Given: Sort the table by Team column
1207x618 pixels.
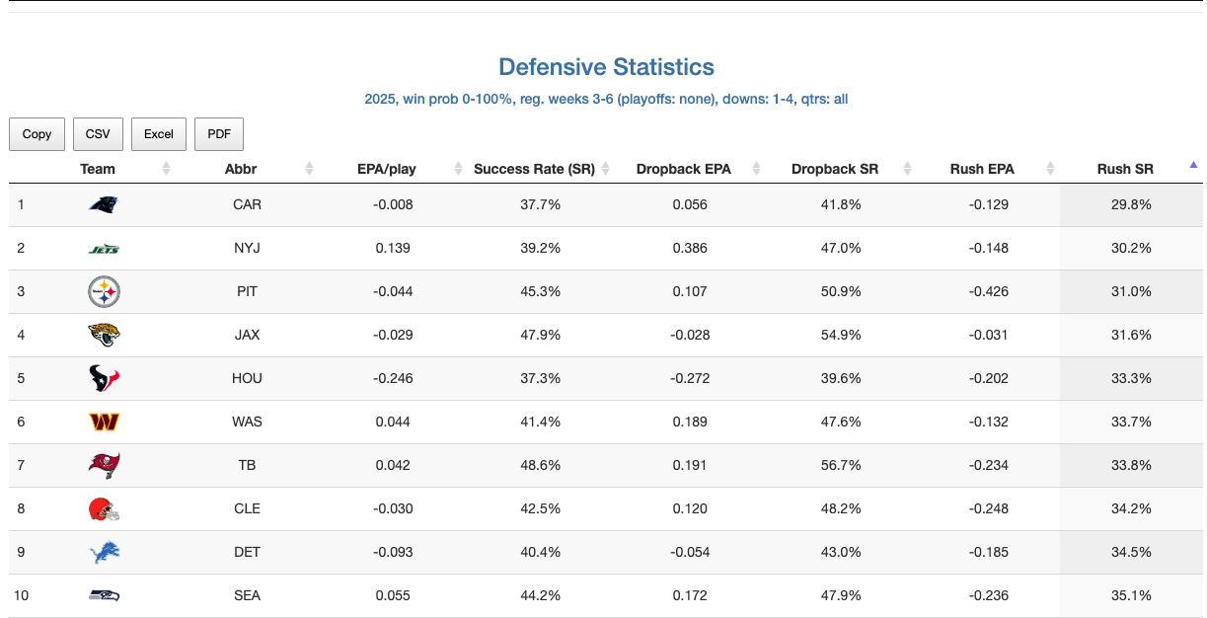Looking at the screenshot, I should coord(98,169).
